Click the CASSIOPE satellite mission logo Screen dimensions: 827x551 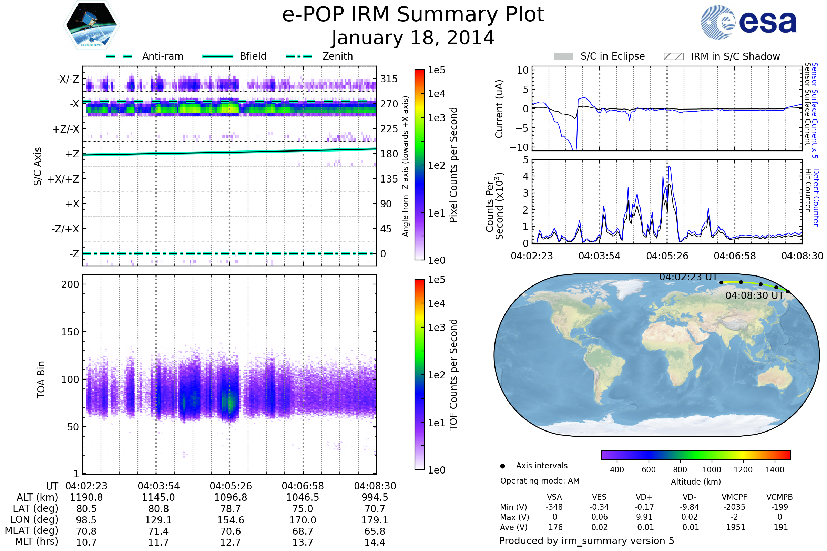pyautogui.click(x=91, y=25)
